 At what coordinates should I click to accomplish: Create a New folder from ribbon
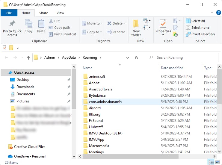tap(136, 28)
